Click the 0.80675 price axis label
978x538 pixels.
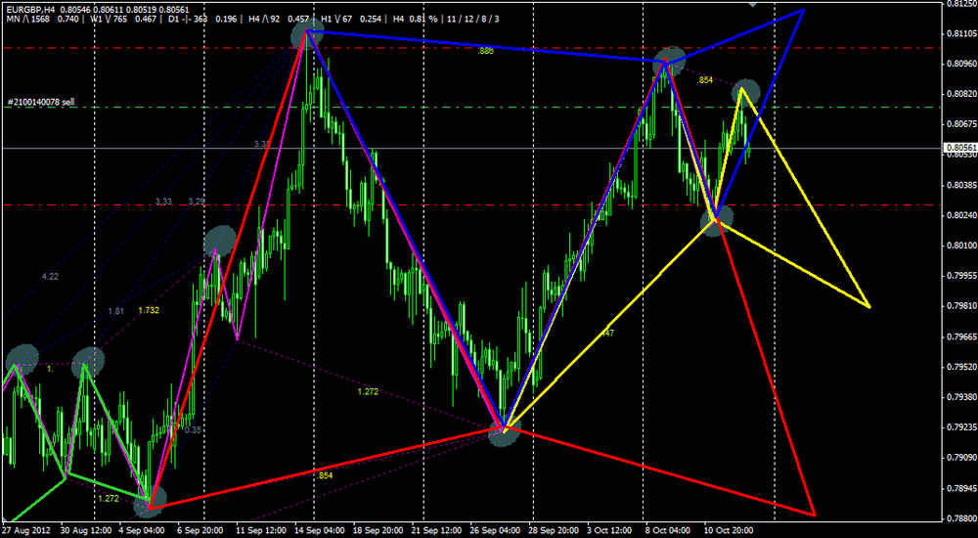[x=960, y=125]
